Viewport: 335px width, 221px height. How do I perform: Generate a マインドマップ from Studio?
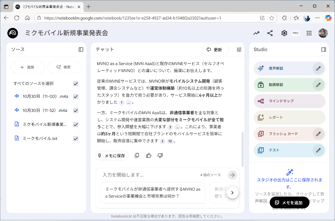pos(290,101)
